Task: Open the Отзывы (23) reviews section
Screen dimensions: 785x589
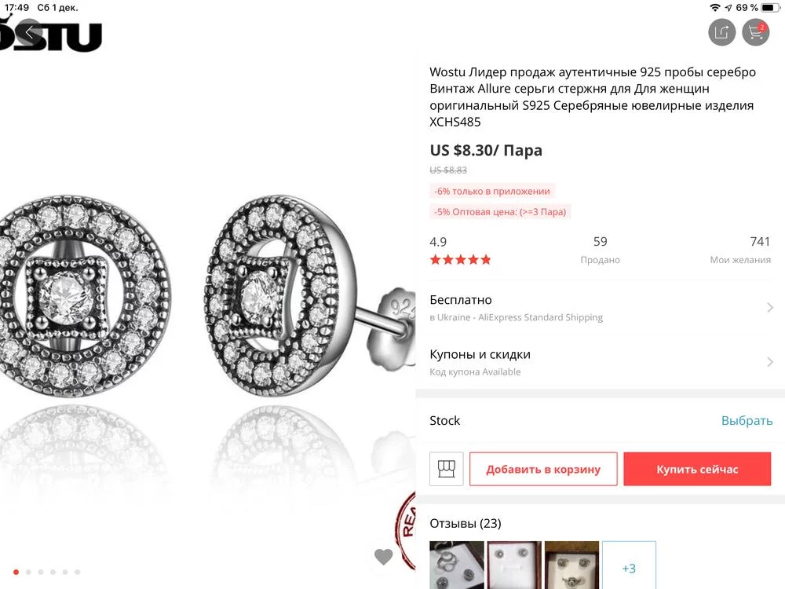Action: [466, 523]
